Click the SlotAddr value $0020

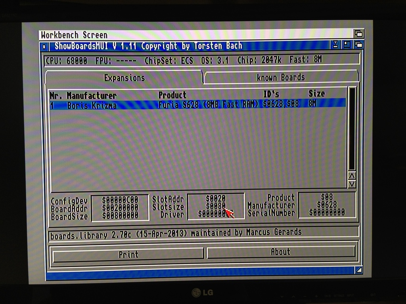[215, 199]
